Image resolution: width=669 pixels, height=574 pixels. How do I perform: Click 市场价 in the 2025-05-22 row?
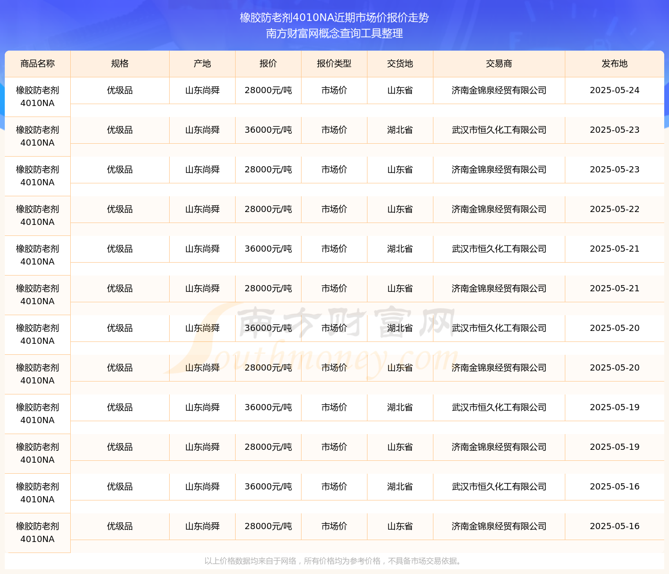click(x=334, y=209)
